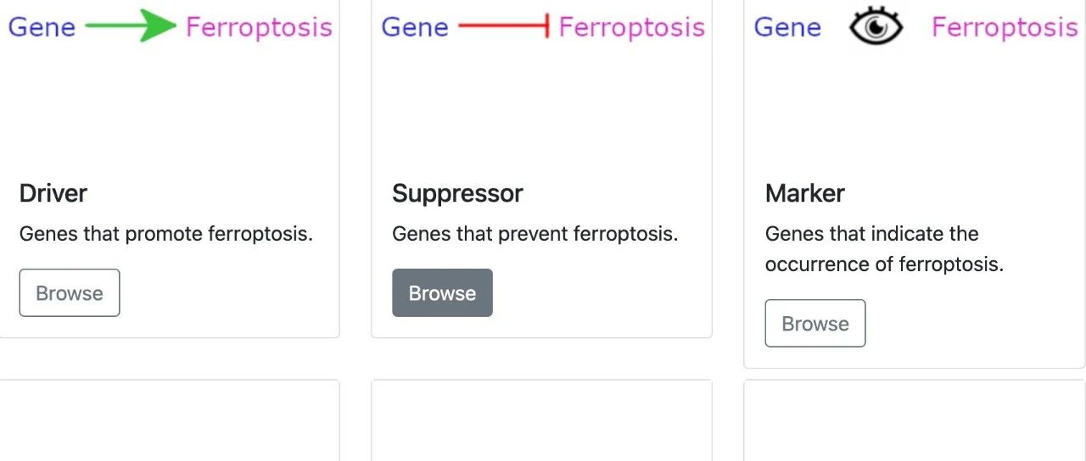The height and width of the screenshot is (461, 1086).
Task: Click pink 'Ferroptosis' text in Driver image
Action: 259,27
